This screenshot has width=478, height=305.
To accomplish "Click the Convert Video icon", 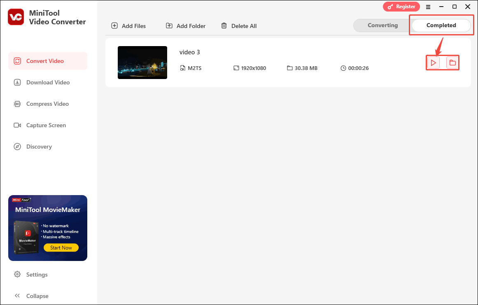I will click(x=17, y=61).
